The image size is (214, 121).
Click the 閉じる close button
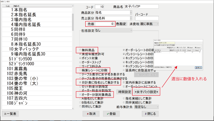(150, 114)
